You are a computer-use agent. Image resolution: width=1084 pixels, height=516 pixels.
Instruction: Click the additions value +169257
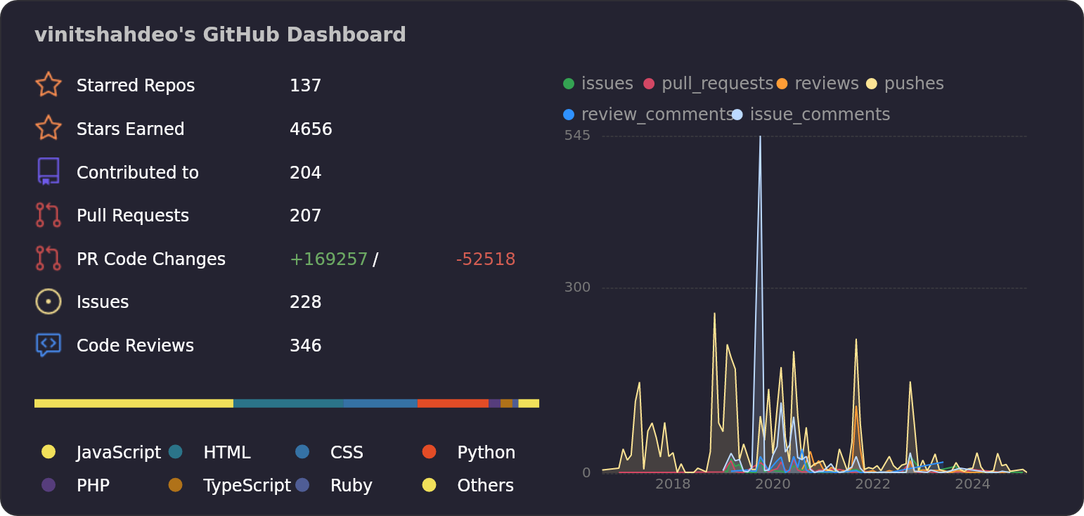coord(328,259)
